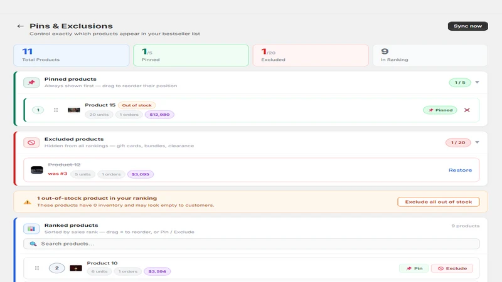Click the red prohibited icon in Excluded products header
This screenshot has width=502, height=282.
[31, 143]
